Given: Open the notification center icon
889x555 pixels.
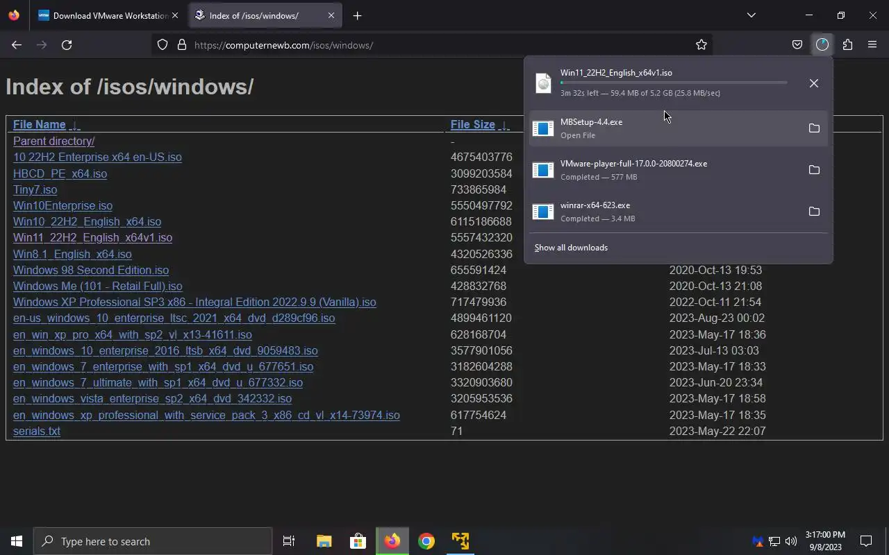Looking at the screenshot, I should point(866,541).
